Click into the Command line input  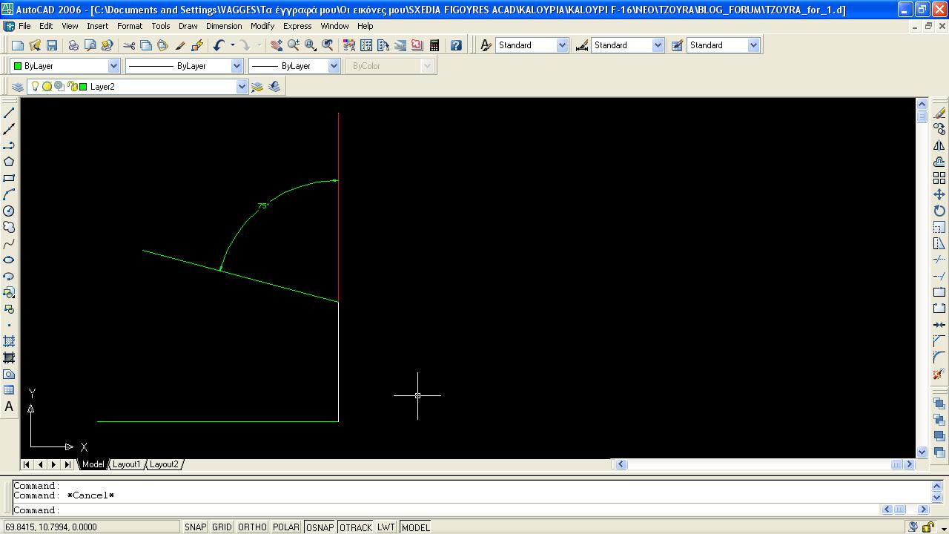tap(445, 510)
